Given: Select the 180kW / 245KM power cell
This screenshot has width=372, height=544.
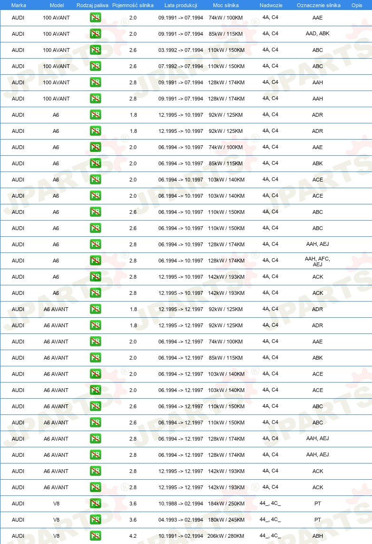Looking at the screenshot, I should click(x=226, y=520).
